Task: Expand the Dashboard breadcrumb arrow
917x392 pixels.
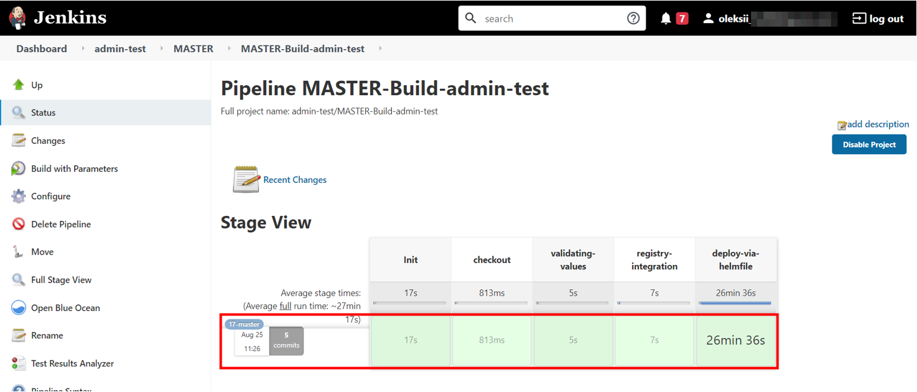Action: pyautogui.click(x=83, y=49)
